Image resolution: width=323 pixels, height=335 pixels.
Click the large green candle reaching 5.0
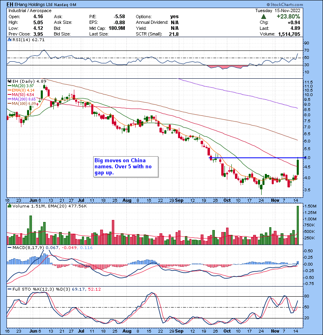(298, 167)
